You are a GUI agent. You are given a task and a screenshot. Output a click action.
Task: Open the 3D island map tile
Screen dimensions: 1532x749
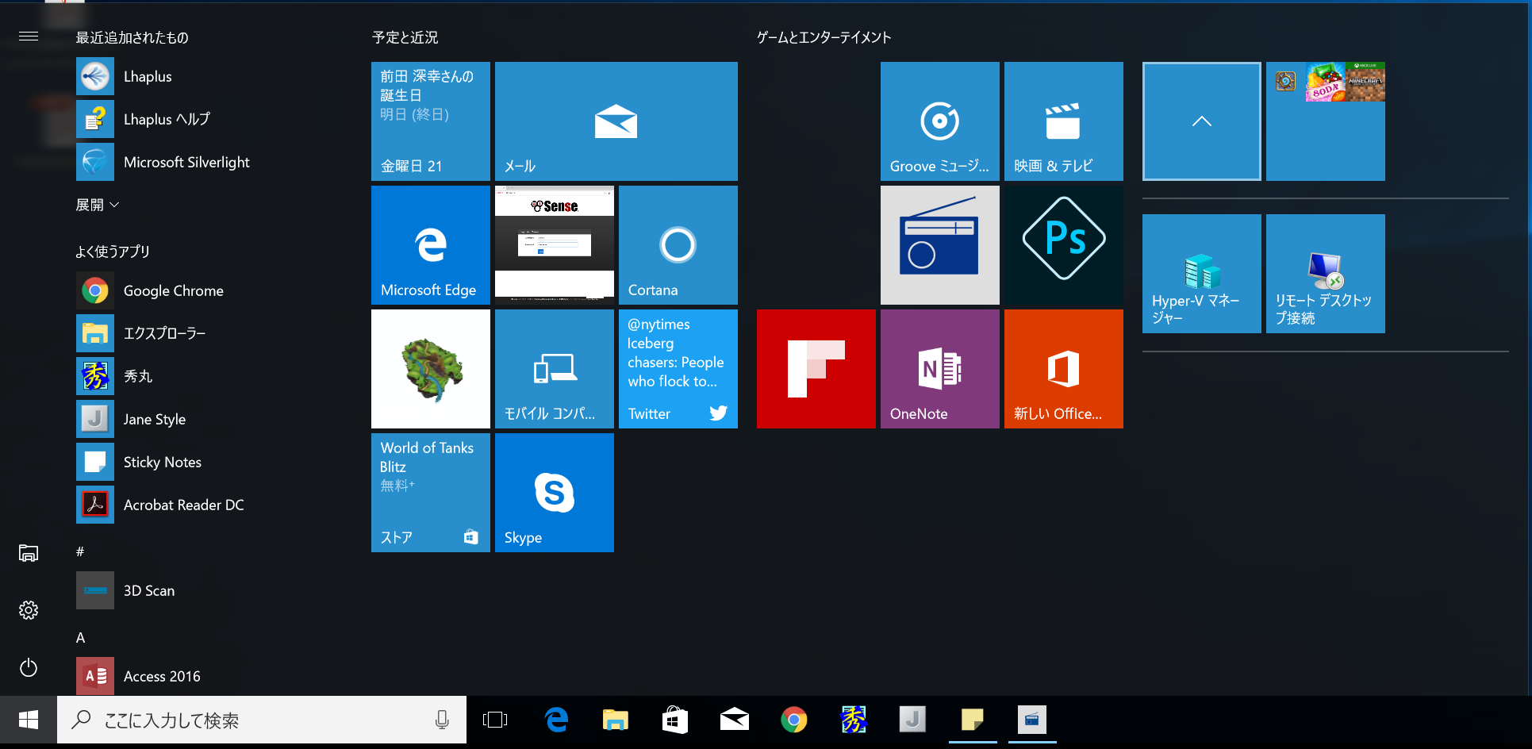tap(431, 369)
